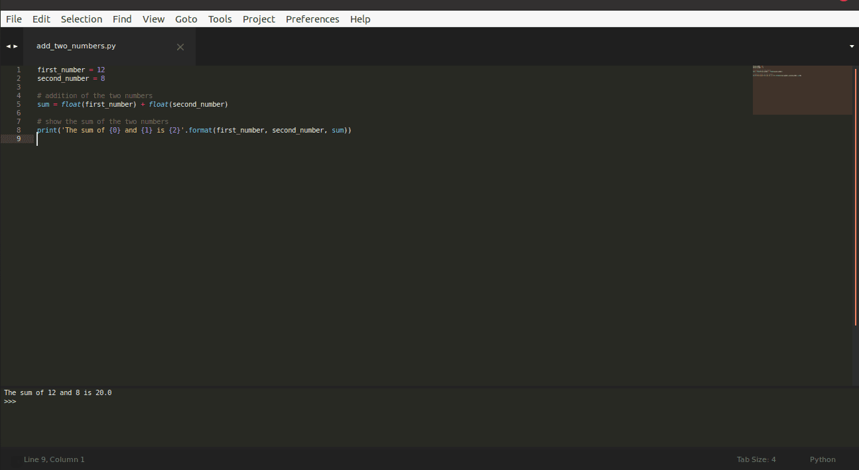Open the tab list dropdown arrow

[851, 46]
